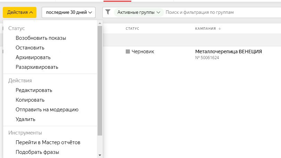Open the последние 30 дней period dropdown

[68, 12]
